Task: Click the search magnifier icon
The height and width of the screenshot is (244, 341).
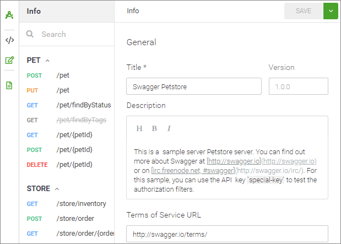Action: click(x=30, y=34)
